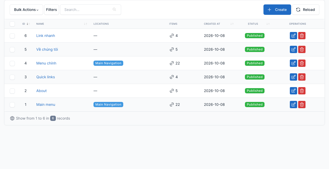The width and height of the screenshot is (329, 169).
Task: Click link icon in Main menu row
Action: pos(172,105)
